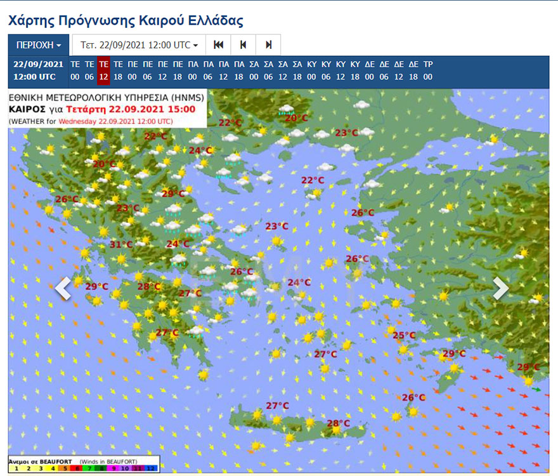Select the highlighted ΤΕ 12 timeline slot
558x476 pixels.
tap(103, 70)
